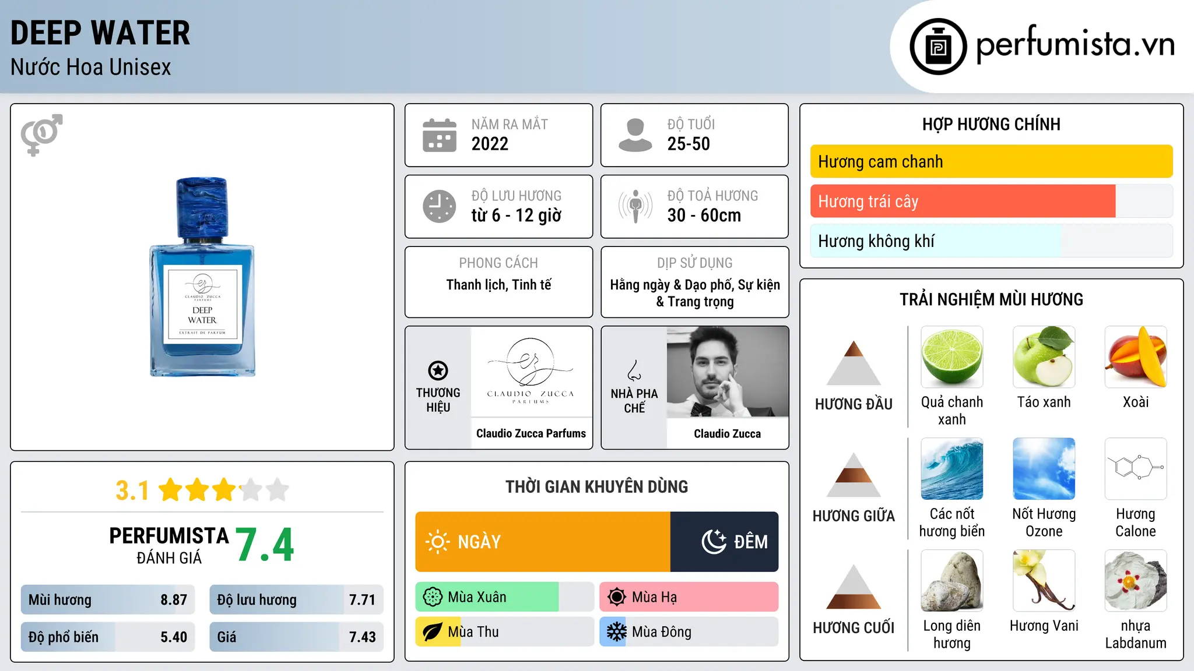
Task: Open the Claudio Zucca Parfums brand name link
Action: tap(531, 433)
